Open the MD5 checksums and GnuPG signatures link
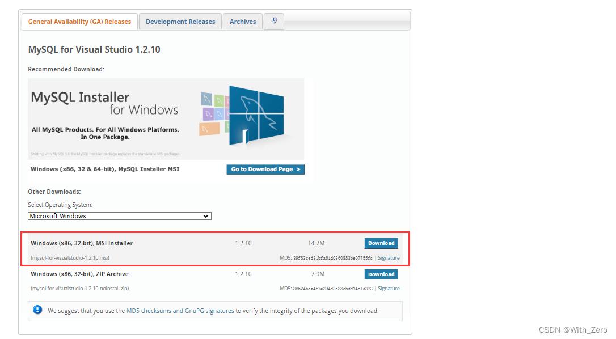This screenshot has height=339, width=616. [180, 311]
